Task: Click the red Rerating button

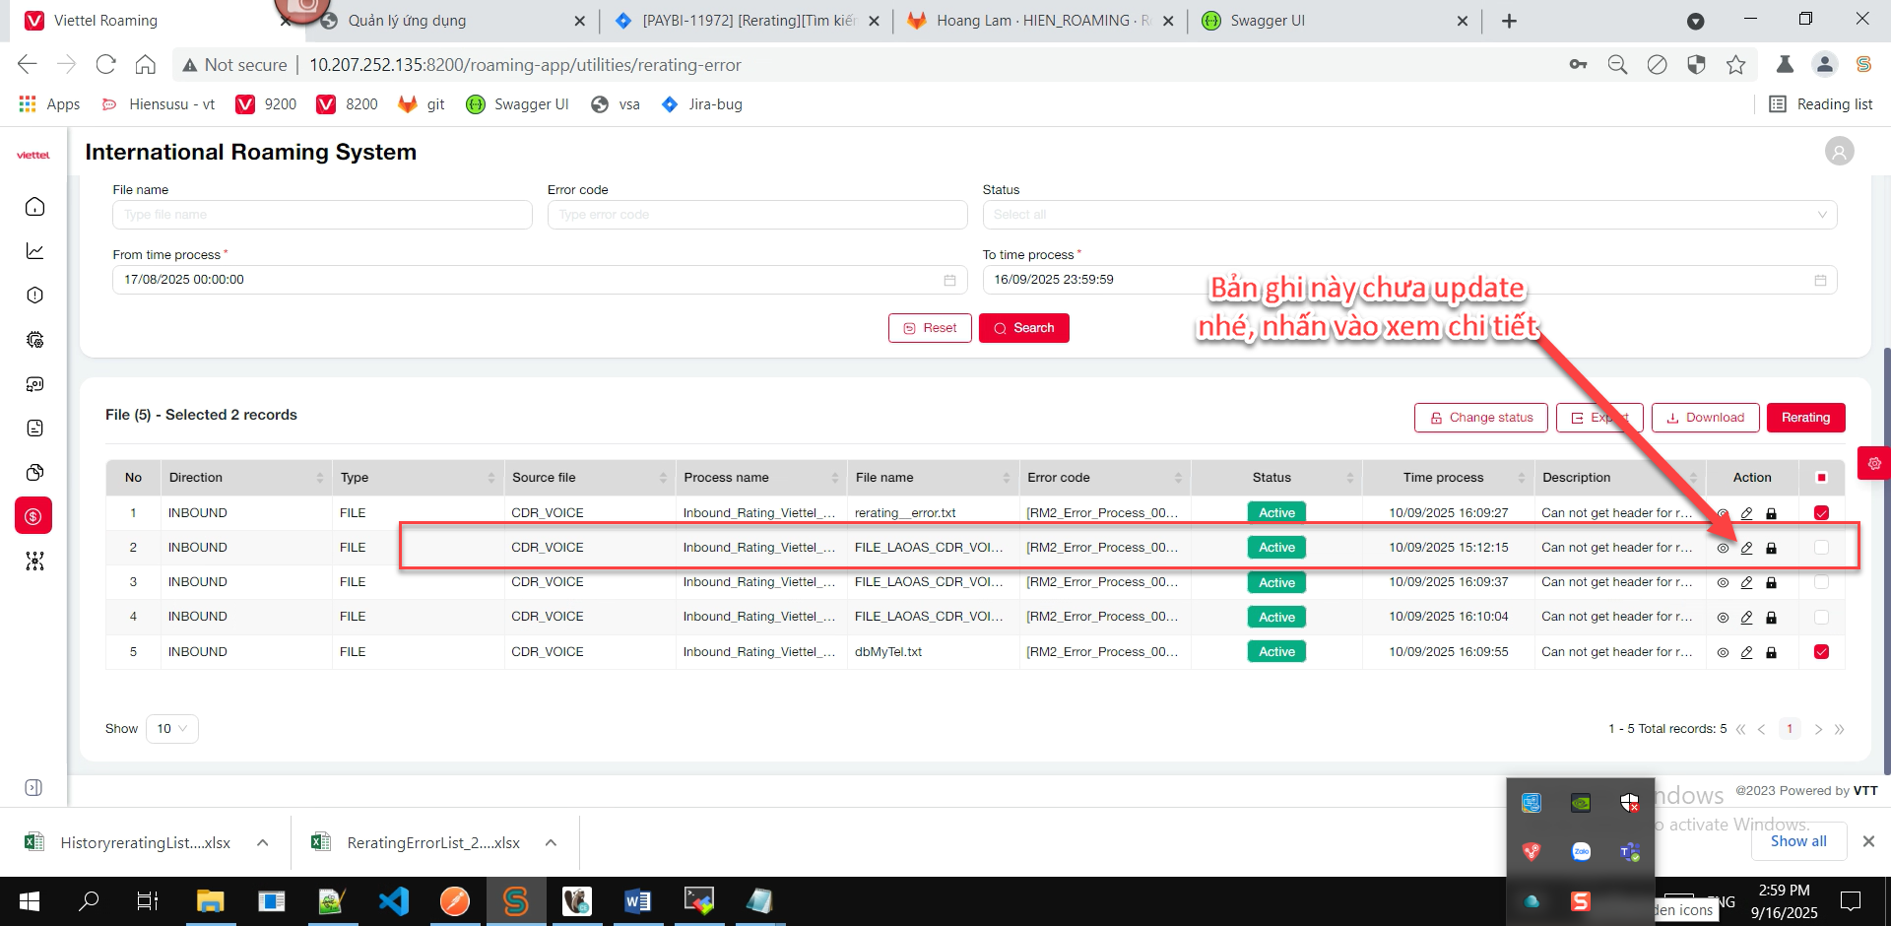Action: (1804, 418)
